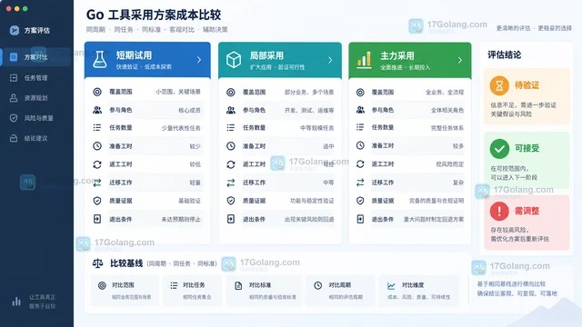Expand the 主力采用 card chevron

point(460,60)
